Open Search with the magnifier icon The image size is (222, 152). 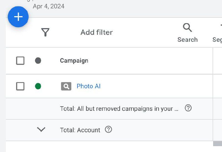pos(188,32)
